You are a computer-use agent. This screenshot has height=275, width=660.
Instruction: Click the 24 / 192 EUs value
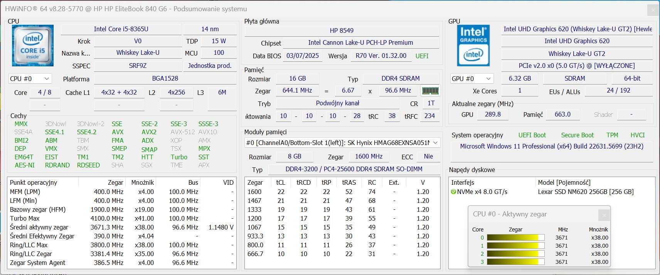[618, 91]
